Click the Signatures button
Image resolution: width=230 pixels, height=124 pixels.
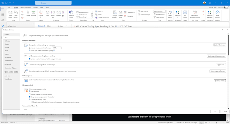[x=221, y=65]
